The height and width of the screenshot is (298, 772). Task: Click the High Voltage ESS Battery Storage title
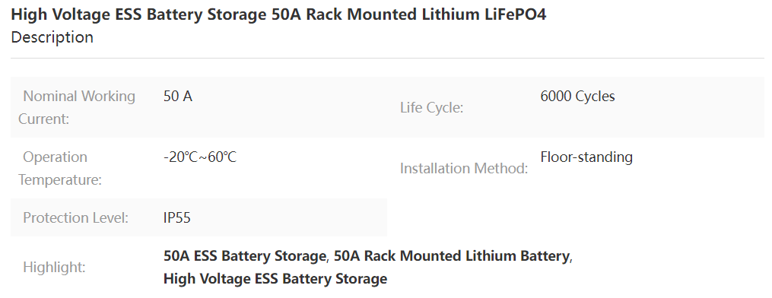pyautogui.click(x=278, y=14)
